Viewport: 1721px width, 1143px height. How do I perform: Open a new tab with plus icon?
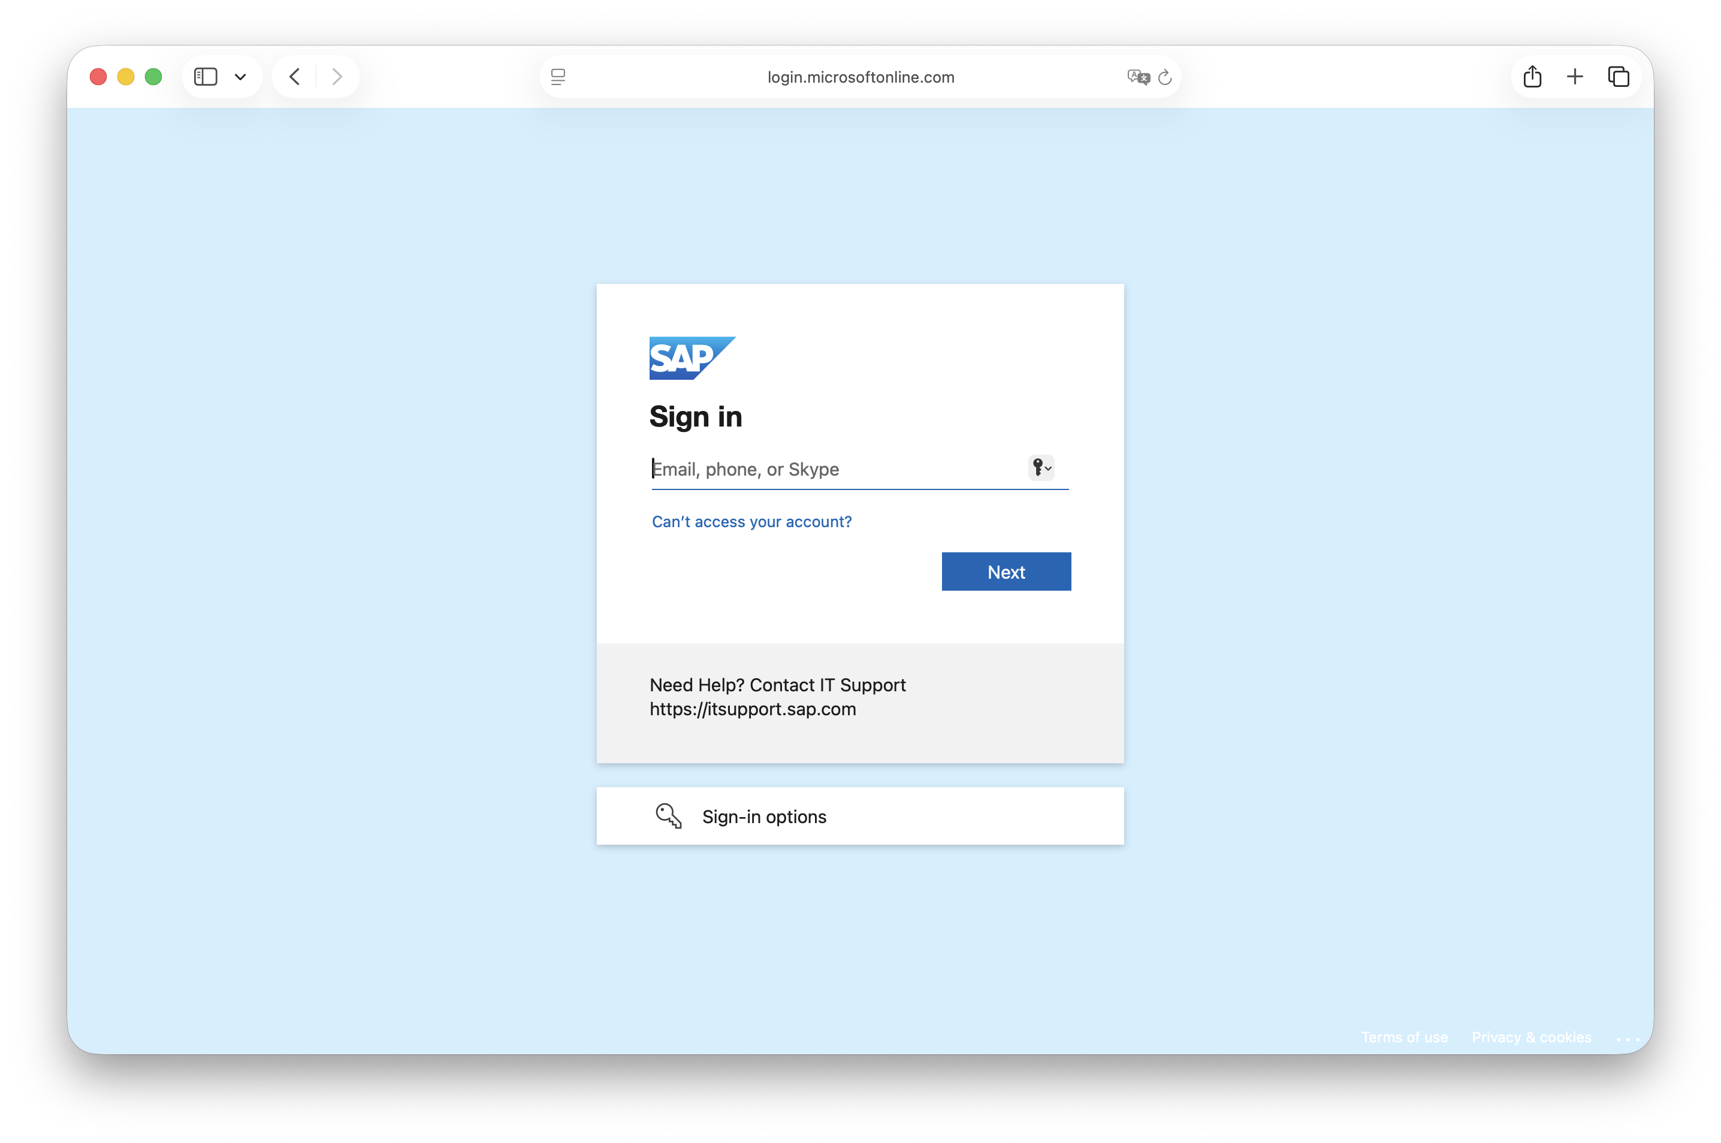(1575, 77)
